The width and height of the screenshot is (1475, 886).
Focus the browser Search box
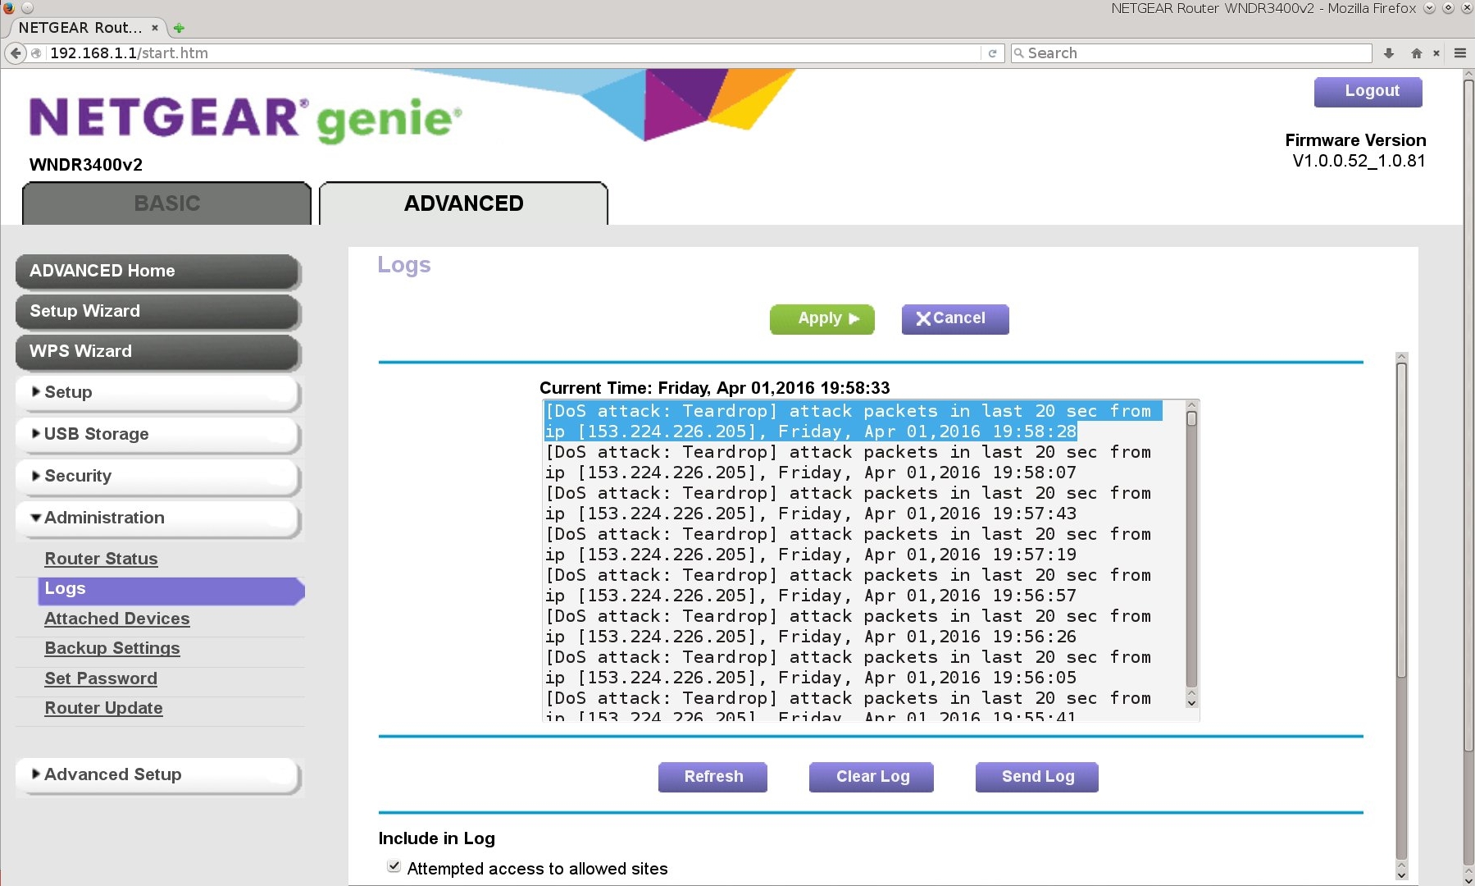1191,53
